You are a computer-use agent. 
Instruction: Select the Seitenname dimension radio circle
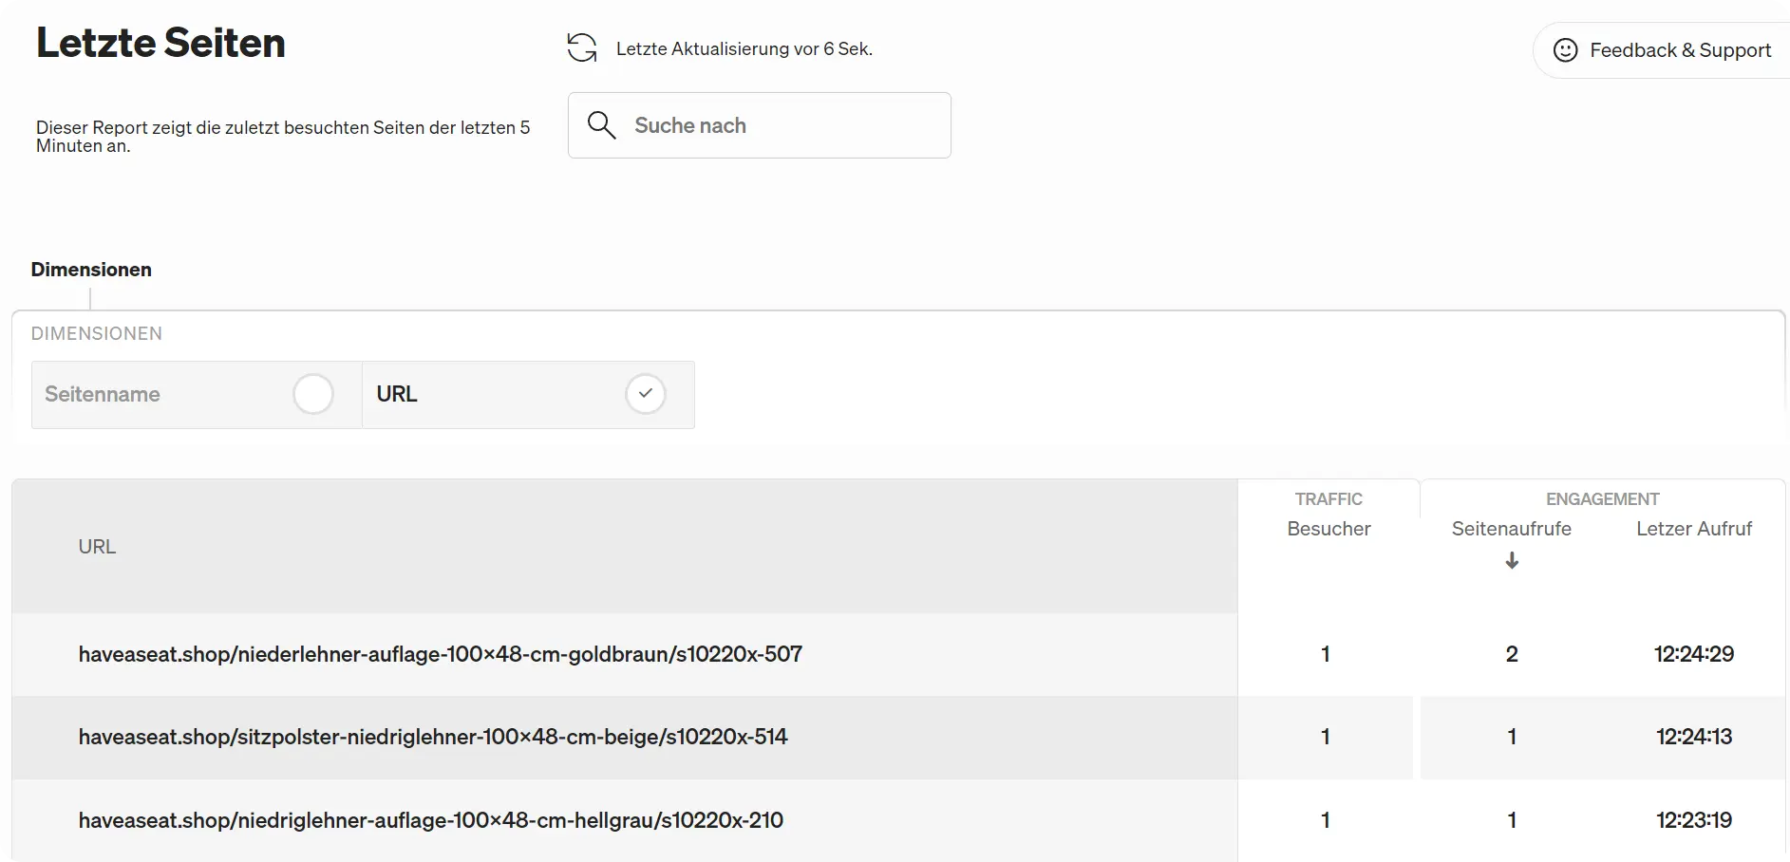pos(313,394)
